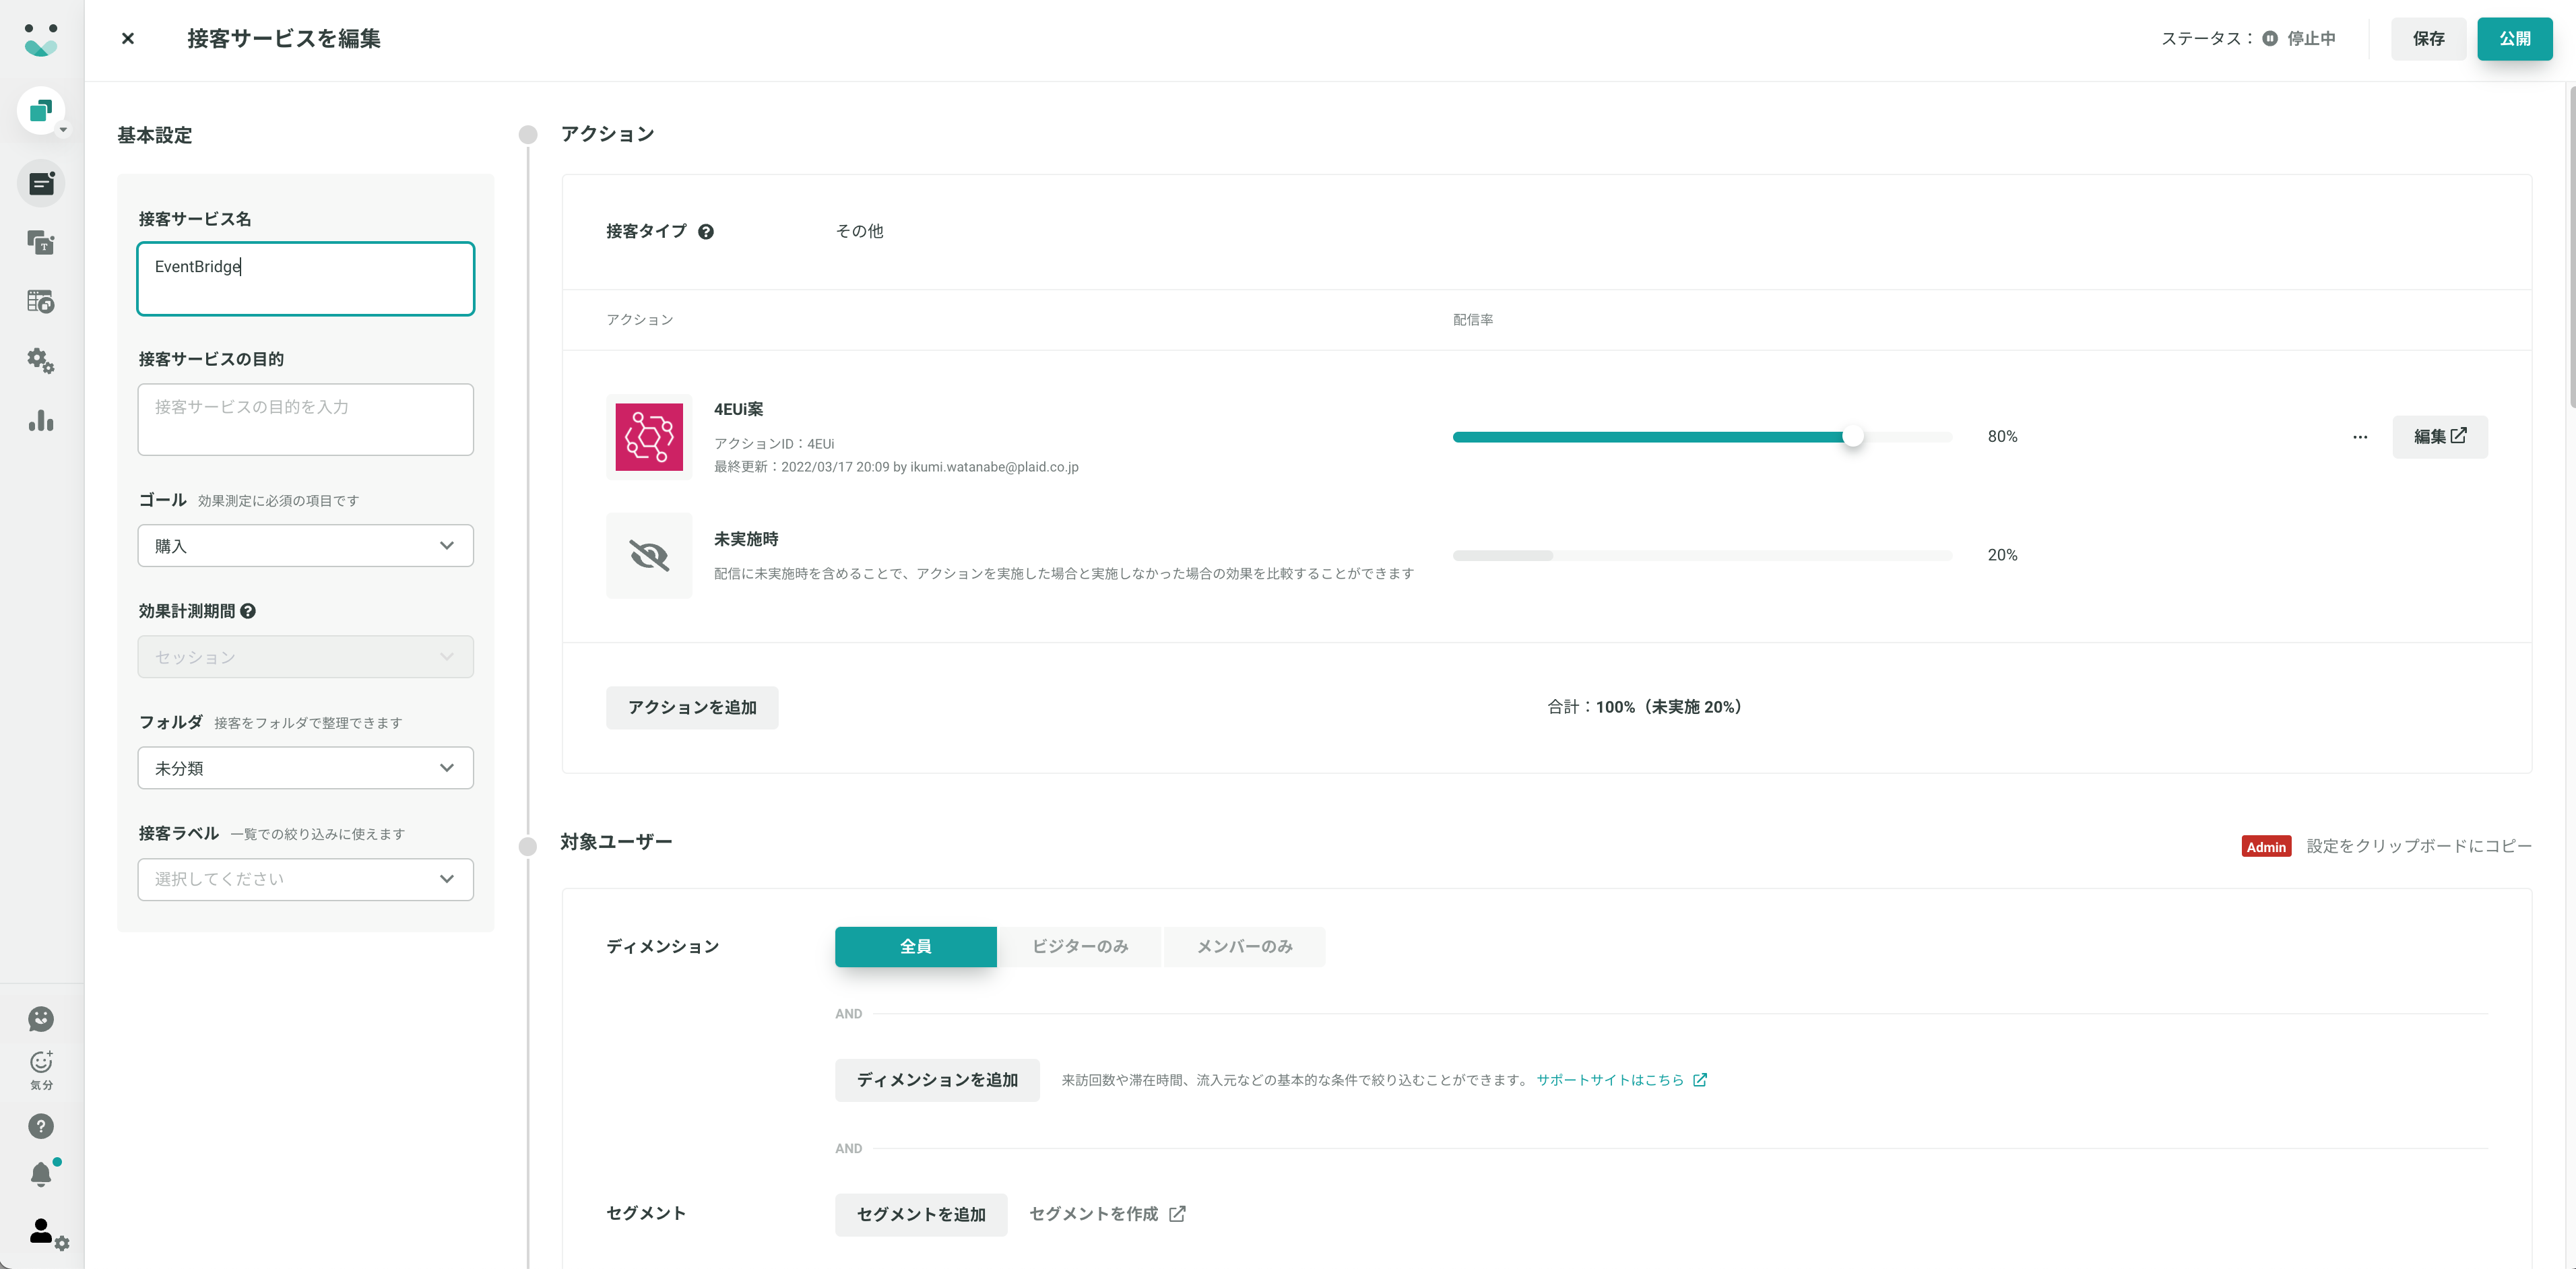Select the 全員 dimension option

[915, 947]
